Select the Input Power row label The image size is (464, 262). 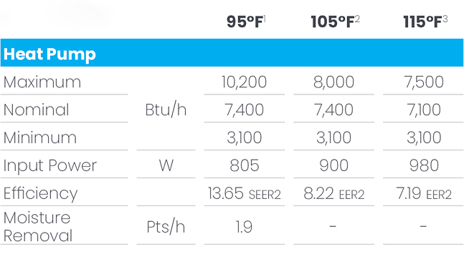[x=50, y=165]
